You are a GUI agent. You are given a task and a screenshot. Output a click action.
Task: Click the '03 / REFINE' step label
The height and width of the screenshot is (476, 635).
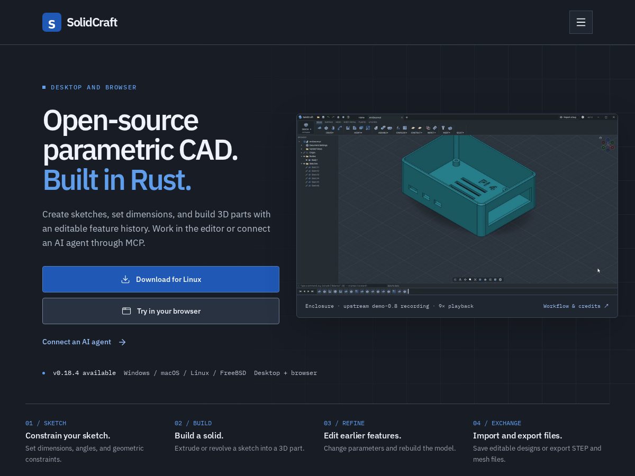pos(344,423)
